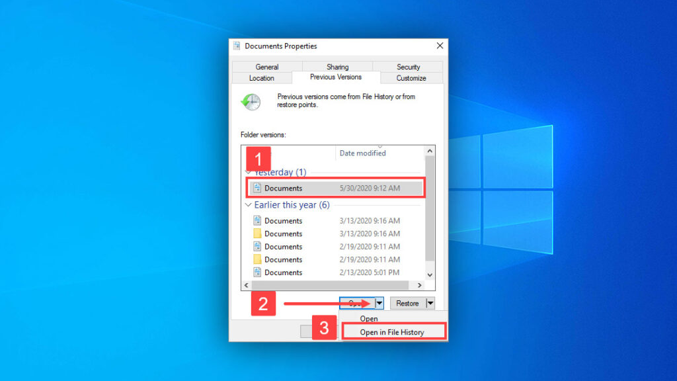Click the File History clock icon near the top
This screenshot has width=677, height=381.
pyautogui.click(x=253, y=101)
